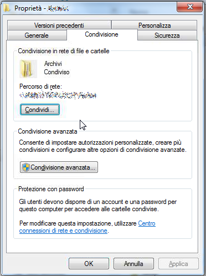This screenshot has height=276, width=206.
Task: Click the Protezione con password group title
Action: point(51,189)
